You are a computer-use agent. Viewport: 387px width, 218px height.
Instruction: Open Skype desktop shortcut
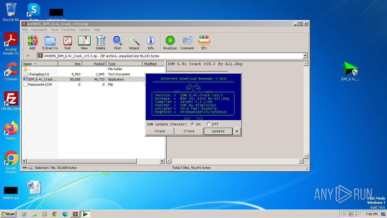click(34, 12)
